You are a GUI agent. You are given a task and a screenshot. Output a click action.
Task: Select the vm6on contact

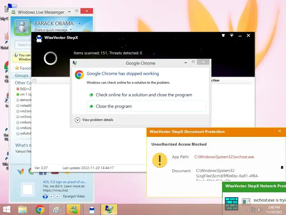pos(24,122)
